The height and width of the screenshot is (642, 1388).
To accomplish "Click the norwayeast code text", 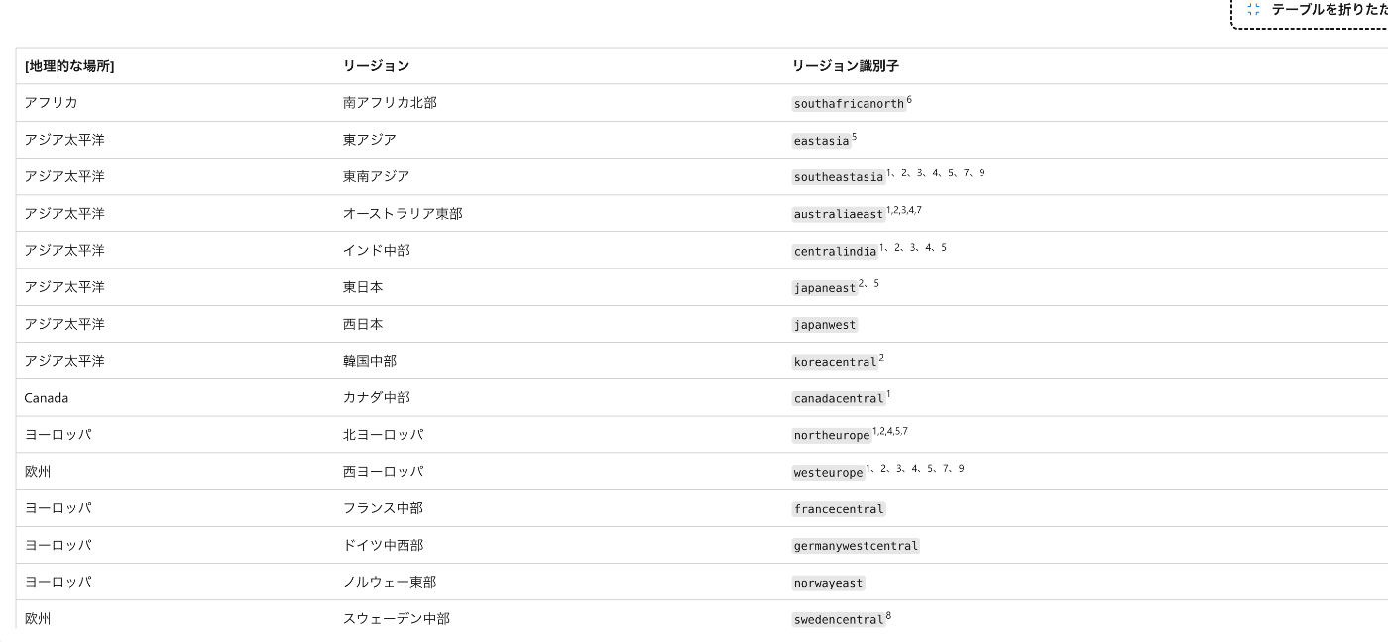I will point(828,583).
